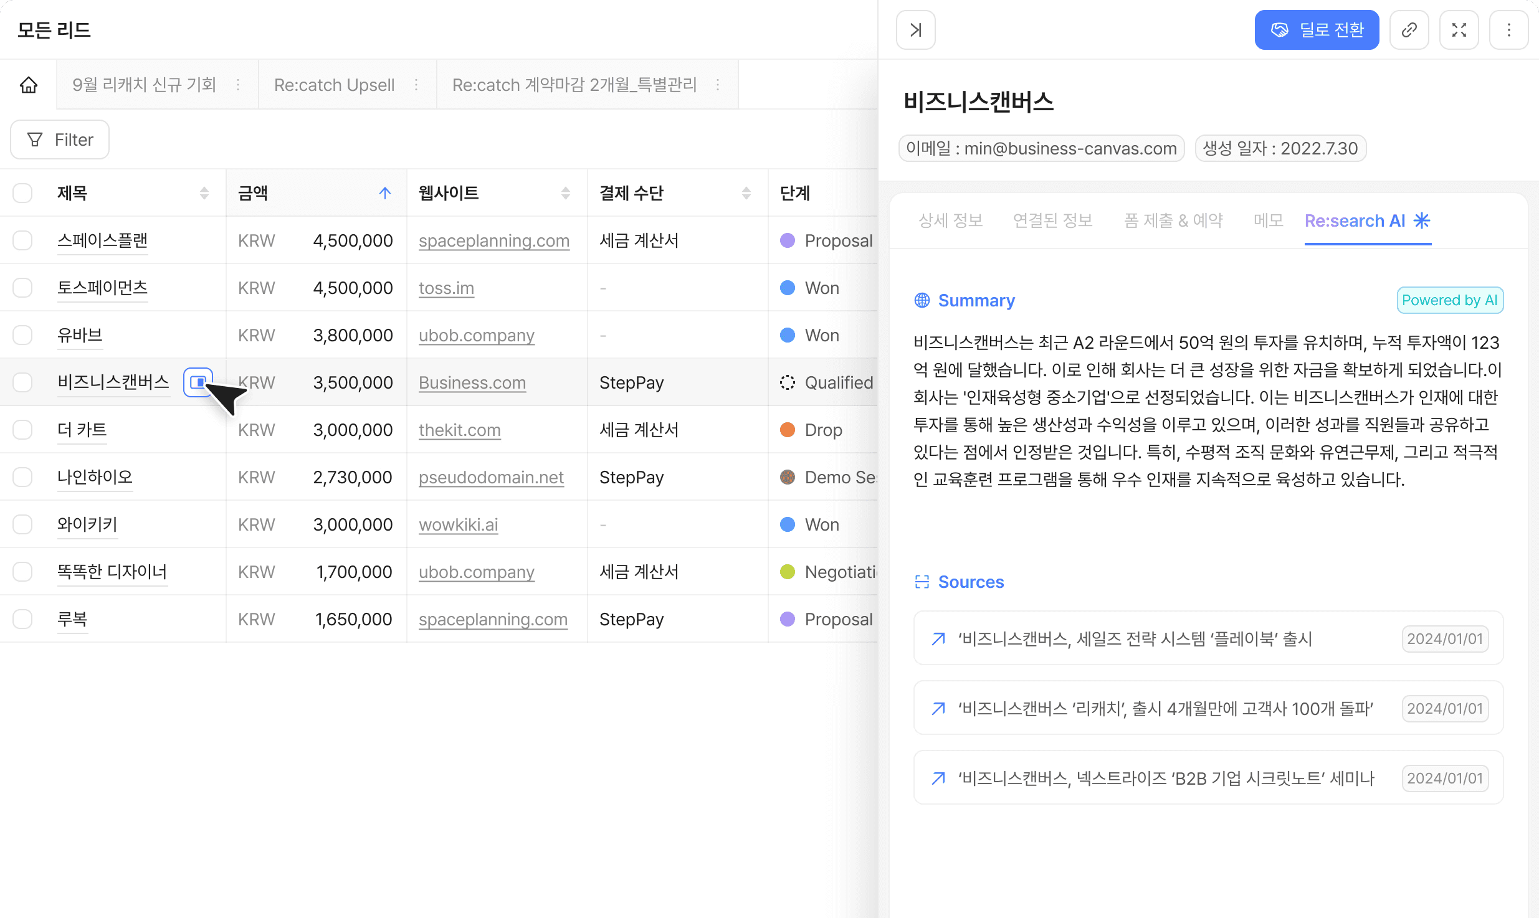1539x918 pixels.
Task: Open options for 9월 리캐치 신규 기회 tab
Action: [x=238, y=85]
